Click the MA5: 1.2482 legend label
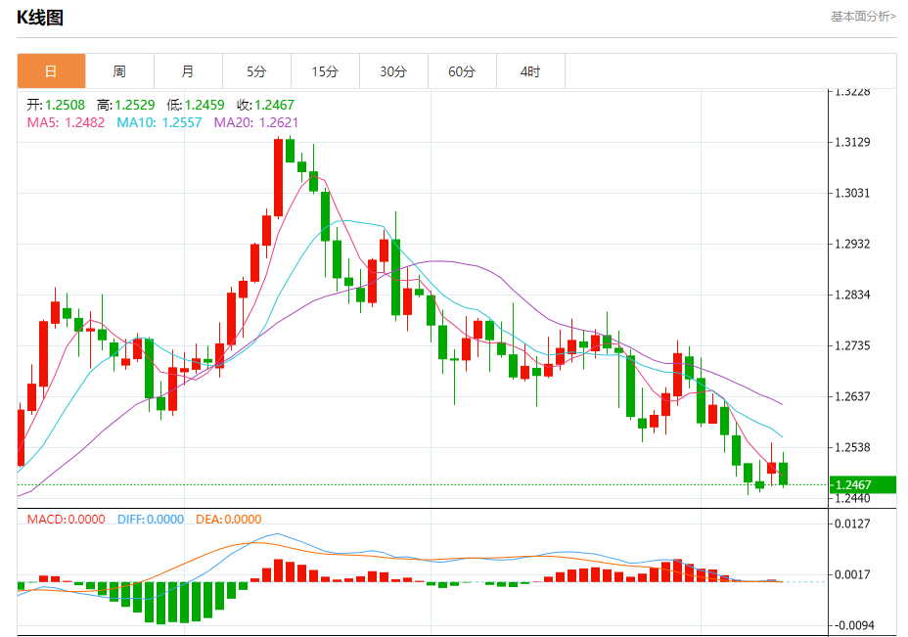The image size is (908, 637). click(66, 122)
